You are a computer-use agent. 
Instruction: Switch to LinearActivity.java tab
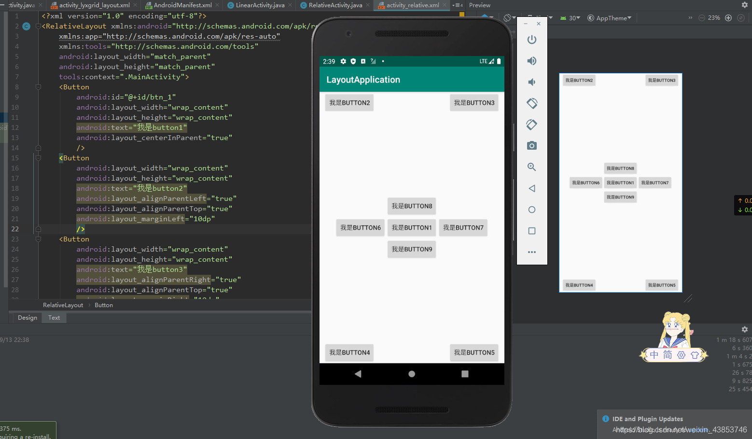(x=260, y=5)
